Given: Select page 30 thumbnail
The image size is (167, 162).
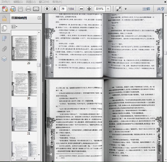Looking at the screenshot, I should [24, 83].
